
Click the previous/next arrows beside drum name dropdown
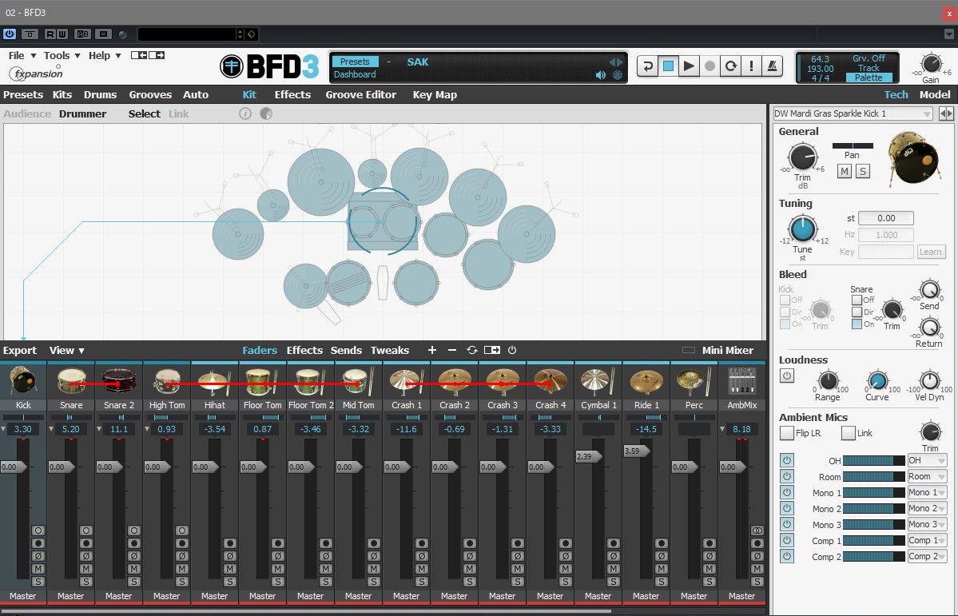pyautogui.click(x=946, y=113)
